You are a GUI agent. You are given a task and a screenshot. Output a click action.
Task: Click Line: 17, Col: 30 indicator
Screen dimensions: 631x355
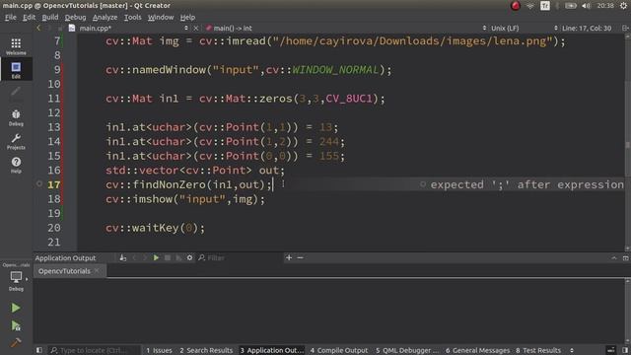587,28
